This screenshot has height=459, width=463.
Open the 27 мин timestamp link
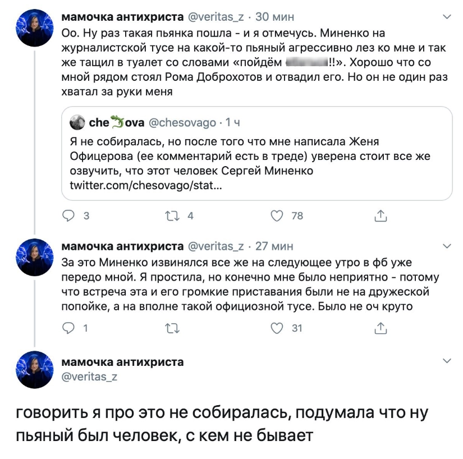(x=274, y=246)
